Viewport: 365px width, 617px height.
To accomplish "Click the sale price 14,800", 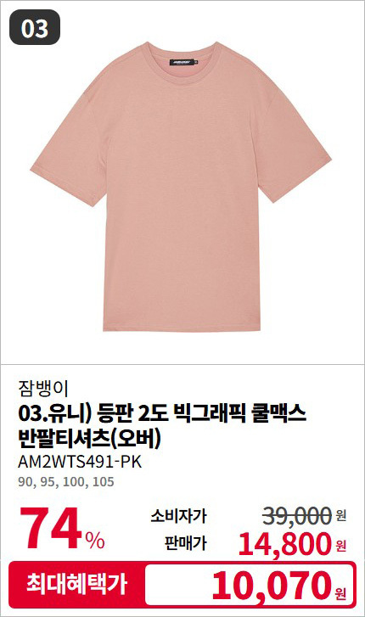I will (284, 544).
